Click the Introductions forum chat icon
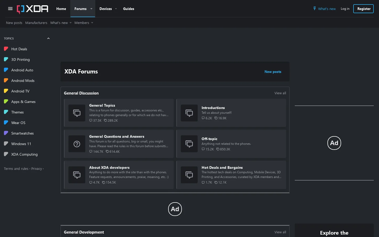379x237 pixels. [x=189, y=113]
